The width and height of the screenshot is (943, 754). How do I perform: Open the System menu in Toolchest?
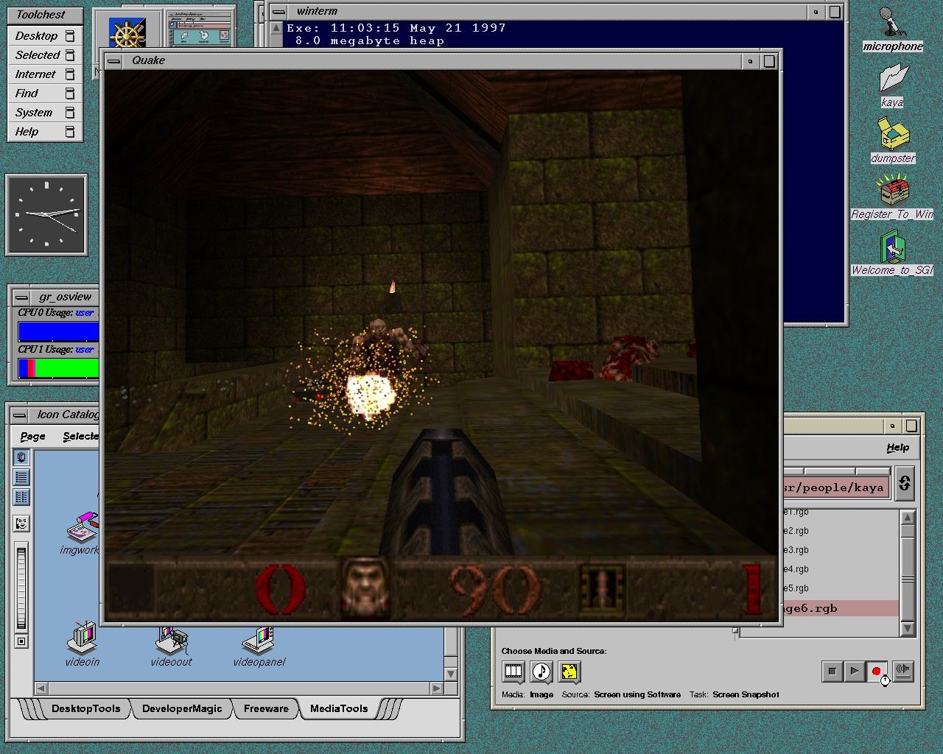[x=45, y=112]
